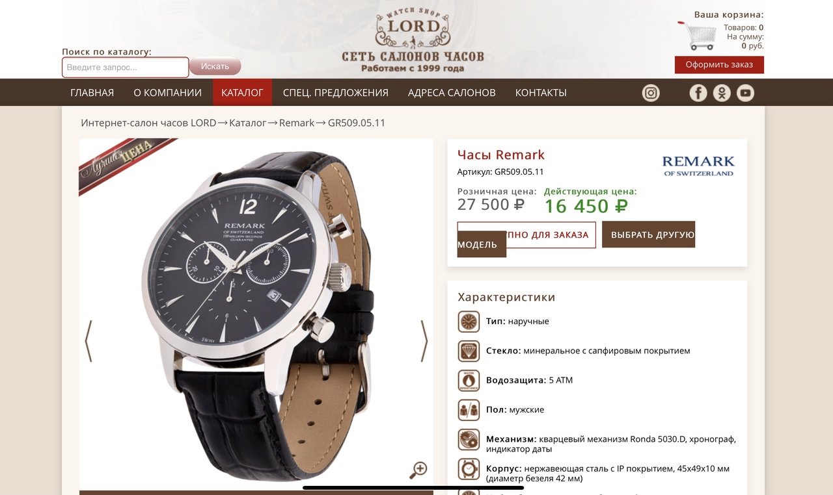Click the Оформить заказ button
The image size is (833, 495).
click(719, 64)
